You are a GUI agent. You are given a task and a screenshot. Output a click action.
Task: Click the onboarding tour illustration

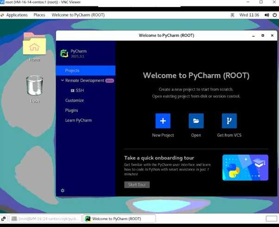point(245,168)
